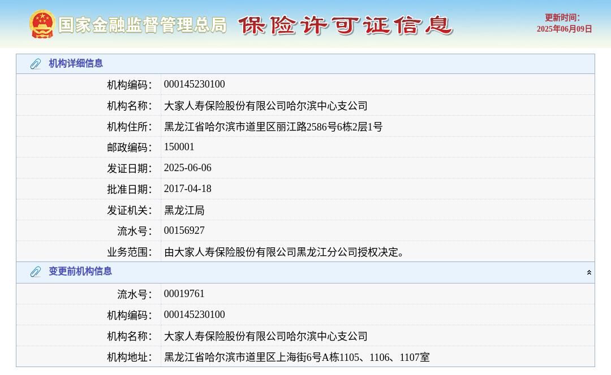Click the 保险许可证信息 page title
611x375 pixels.
(345, 25)
